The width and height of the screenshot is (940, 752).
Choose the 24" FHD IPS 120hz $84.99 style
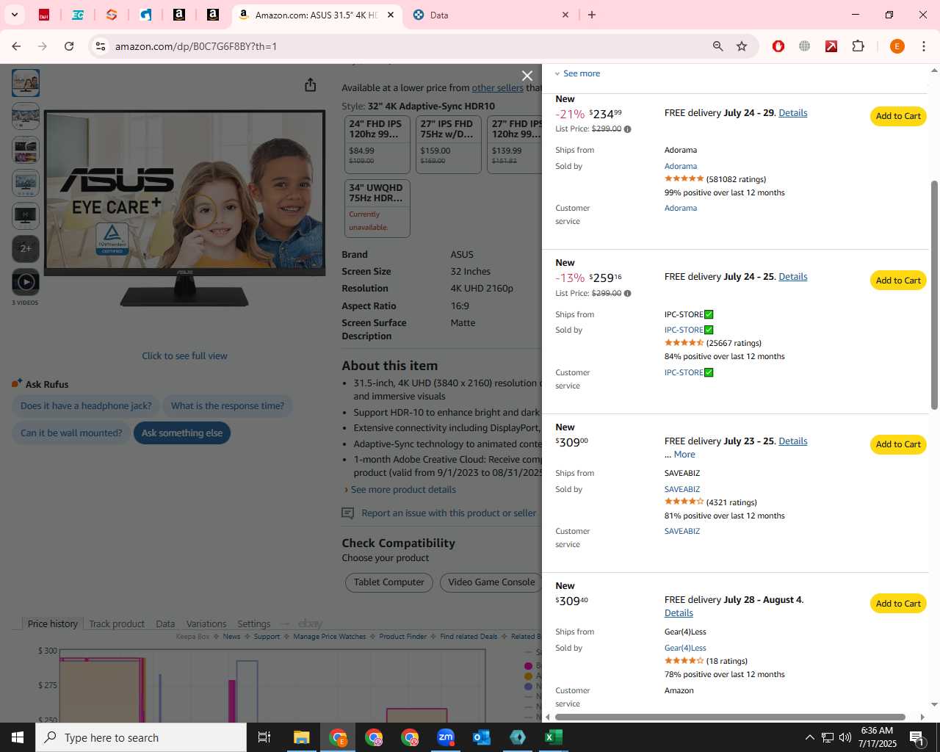point(377,145)
